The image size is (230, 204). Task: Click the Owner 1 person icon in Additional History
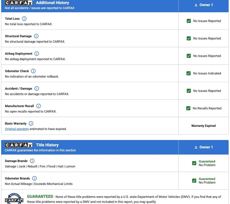pos(196,5)
